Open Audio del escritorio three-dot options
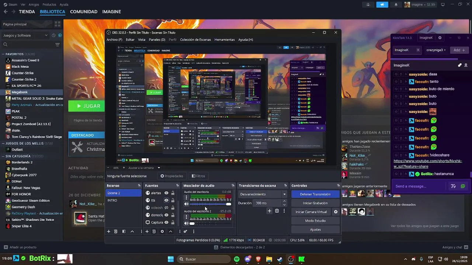This screenshot has width=472, height=265. coord(186,198)
